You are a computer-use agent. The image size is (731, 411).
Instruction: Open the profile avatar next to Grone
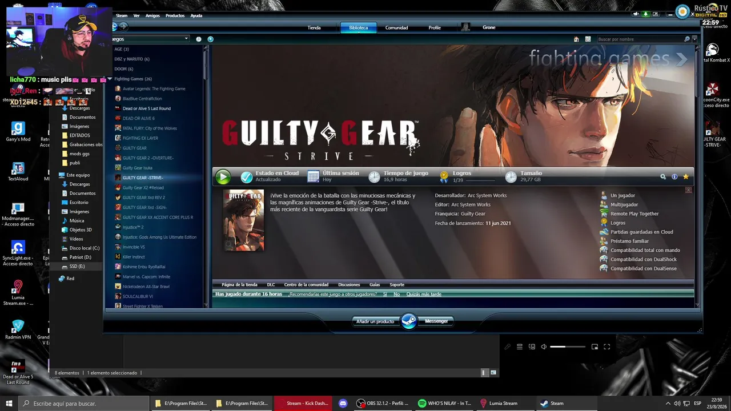(x=466, y=27)
